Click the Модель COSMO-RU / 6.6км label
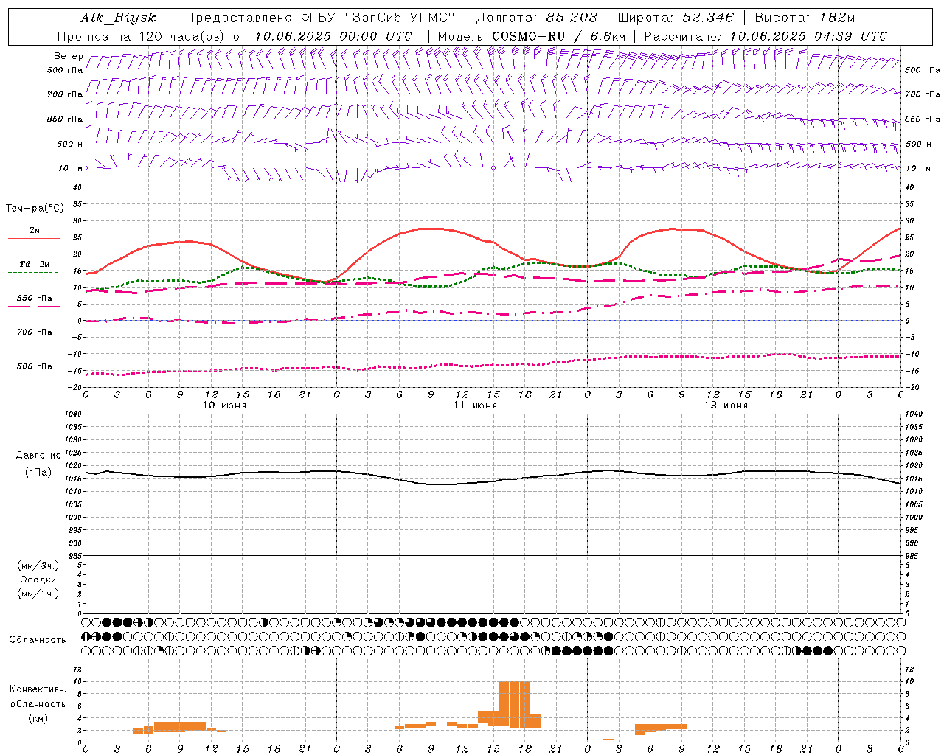The image size is (944, 755). click(532, 36)
